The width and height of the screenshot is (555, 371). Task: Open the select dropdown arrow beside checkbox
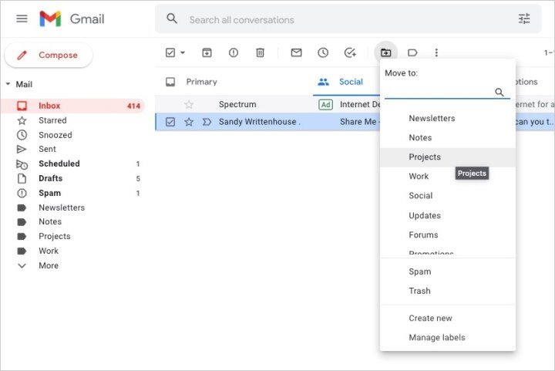tap(183, 52)
